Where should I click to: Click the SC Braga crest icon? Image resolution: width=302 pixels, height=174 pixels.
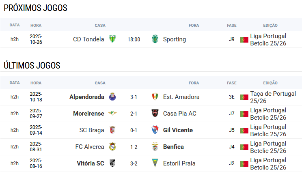(112, 130)
